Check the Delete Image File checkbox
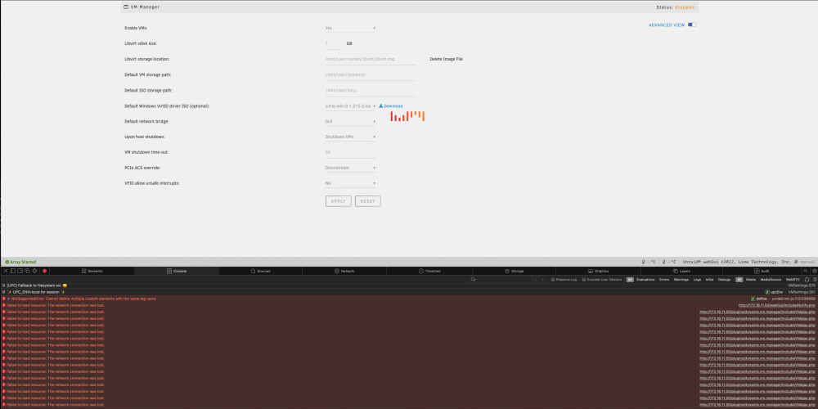This screenshot has height=409, width=818. [425, 59]
